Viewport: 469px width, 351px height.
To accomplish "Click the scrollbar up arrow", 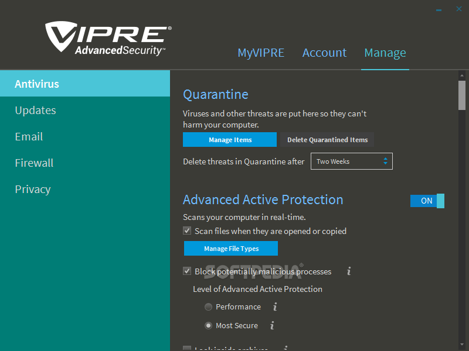I will pyautogui.click(x=462, y=75).
